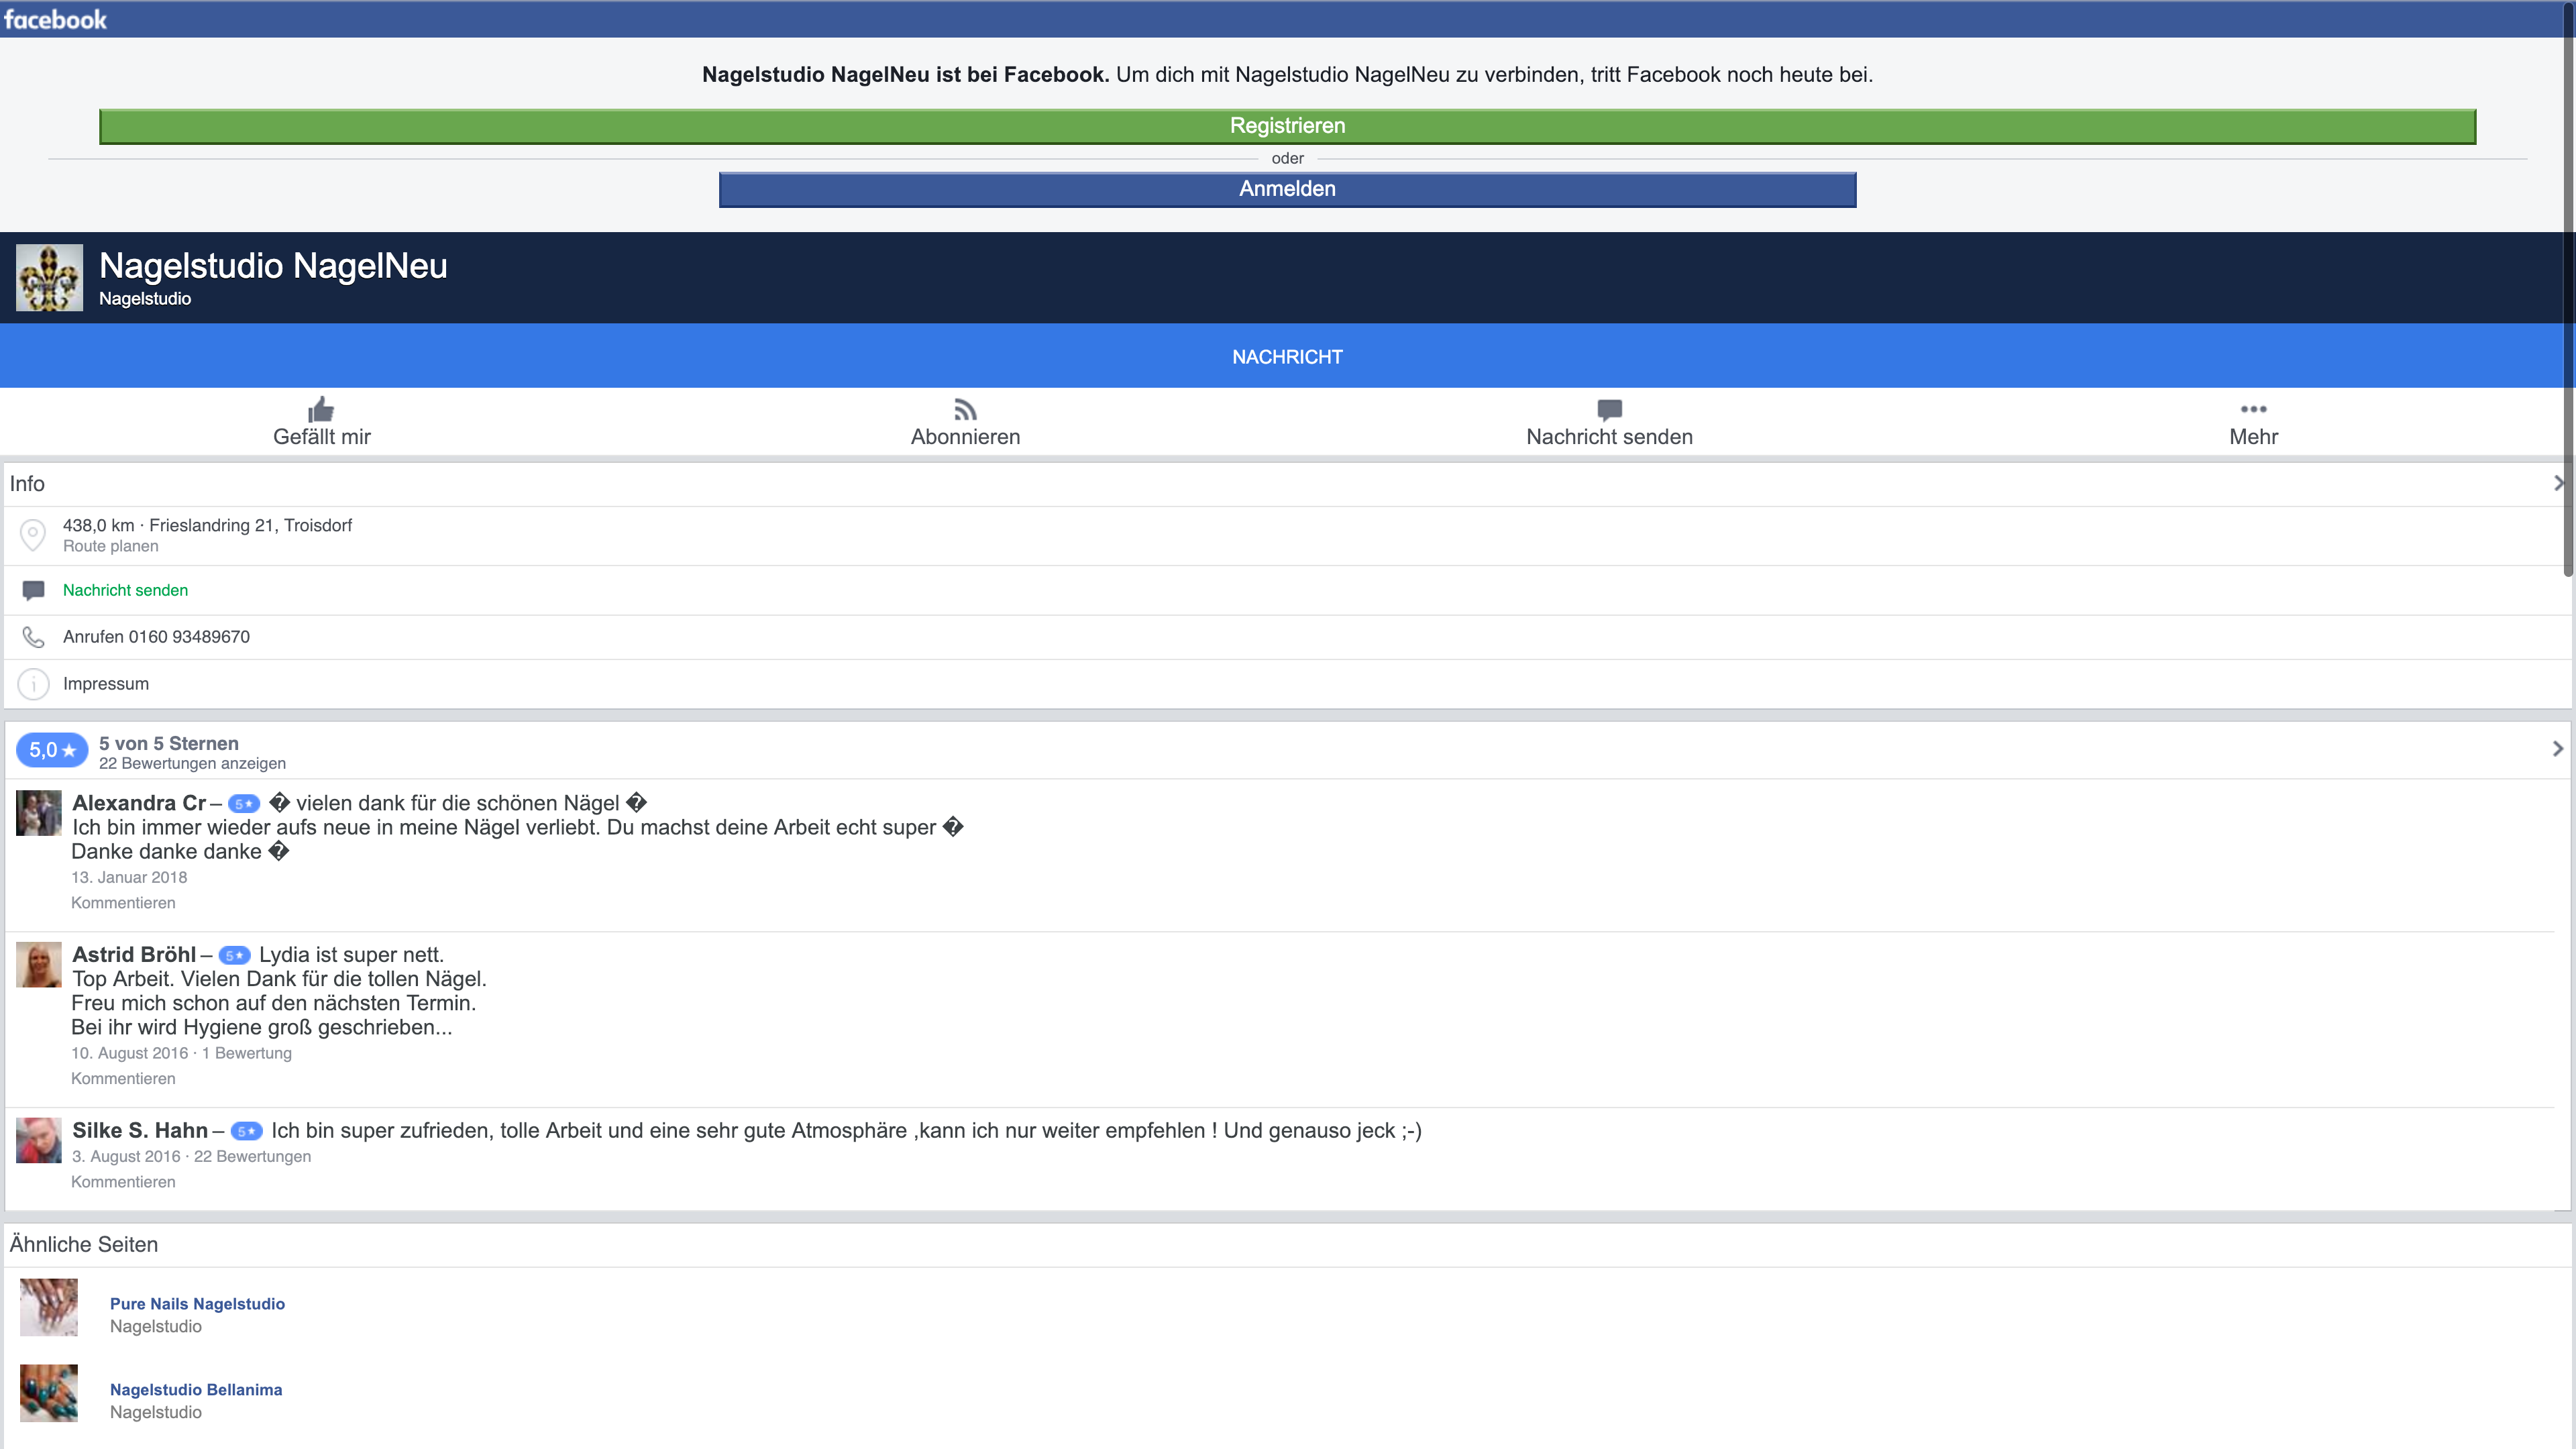Click Anrufen 0160 93489670
This screenshot has width=2576, height=1449.
[156, 637]
